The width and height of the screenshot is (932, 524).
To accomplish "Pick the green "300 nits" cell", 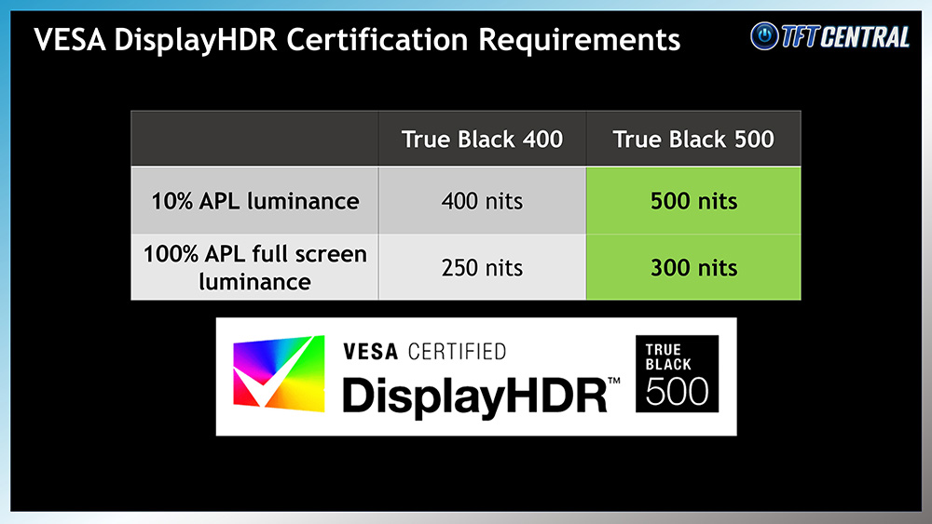I will point(693,268).
